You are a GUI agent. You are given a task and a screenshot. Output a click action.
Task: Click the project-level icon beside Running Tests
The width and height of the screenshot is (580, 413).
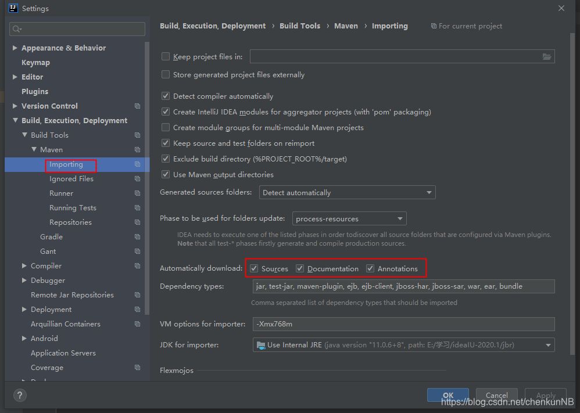coord(138,208)
